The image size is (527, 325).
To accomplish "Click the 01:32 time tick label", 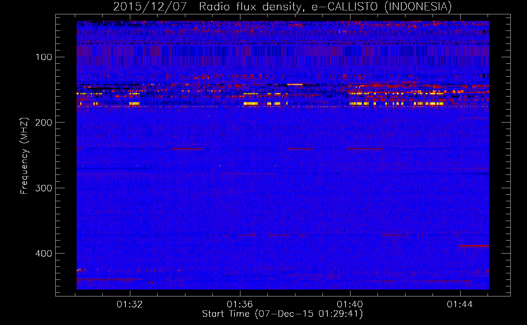I will [130, 305].
